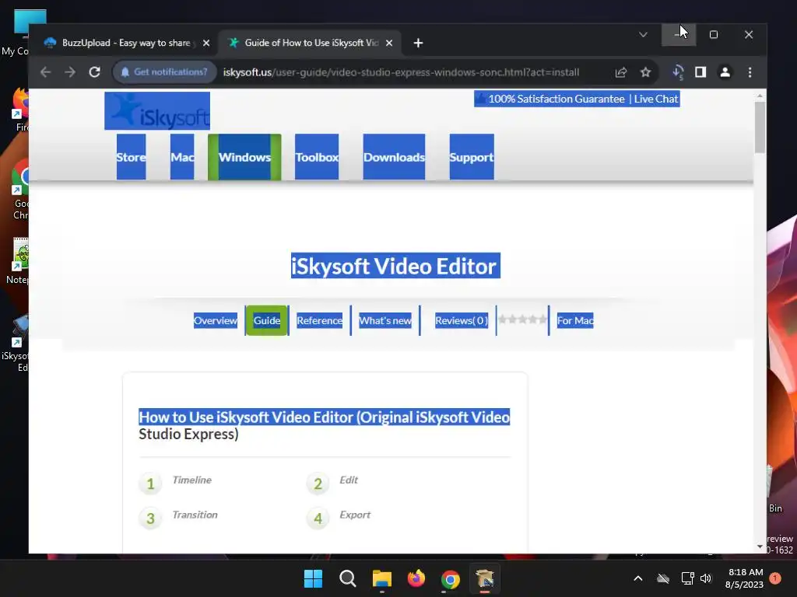Click the address bar URL field
Viewport: 797px width, 597px height.
(x=401, y=72)
